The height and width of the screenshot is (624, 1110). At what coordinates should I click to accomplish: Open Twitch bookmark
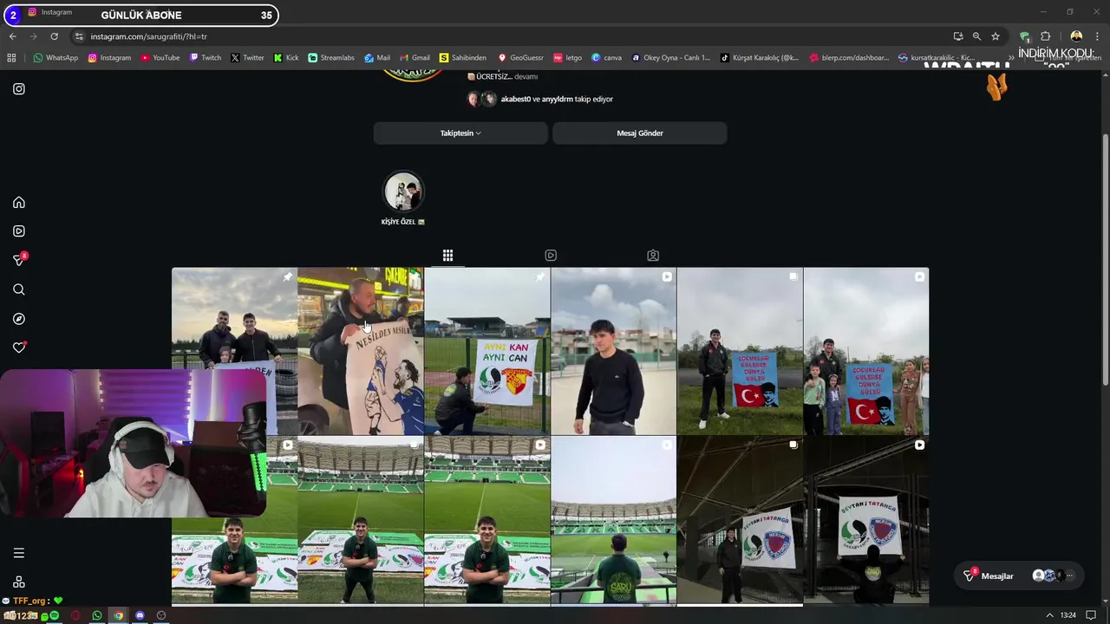(x=205, y=58)
